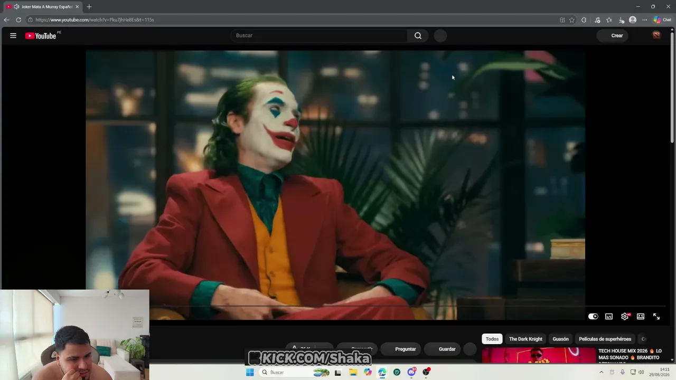View site information via the lock icon
The height and width of the screenshot is (380, 676).
pyautogui.click(x=31, y=20)
